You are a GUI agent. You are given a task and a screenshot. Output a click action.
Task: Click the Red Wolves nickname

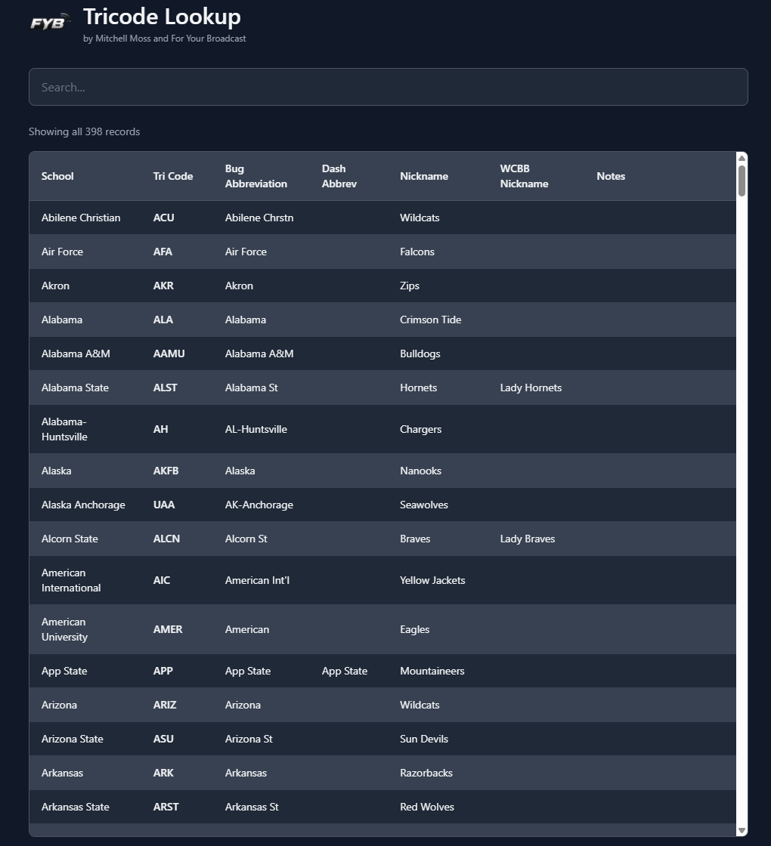click(427, 807)
